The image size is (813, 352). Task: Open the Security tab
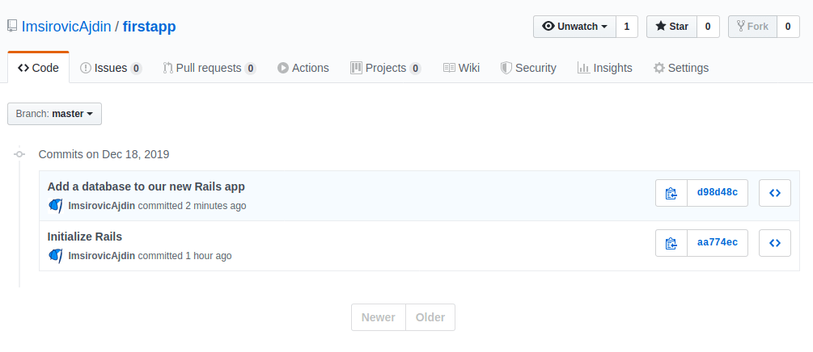coord(528,68)
